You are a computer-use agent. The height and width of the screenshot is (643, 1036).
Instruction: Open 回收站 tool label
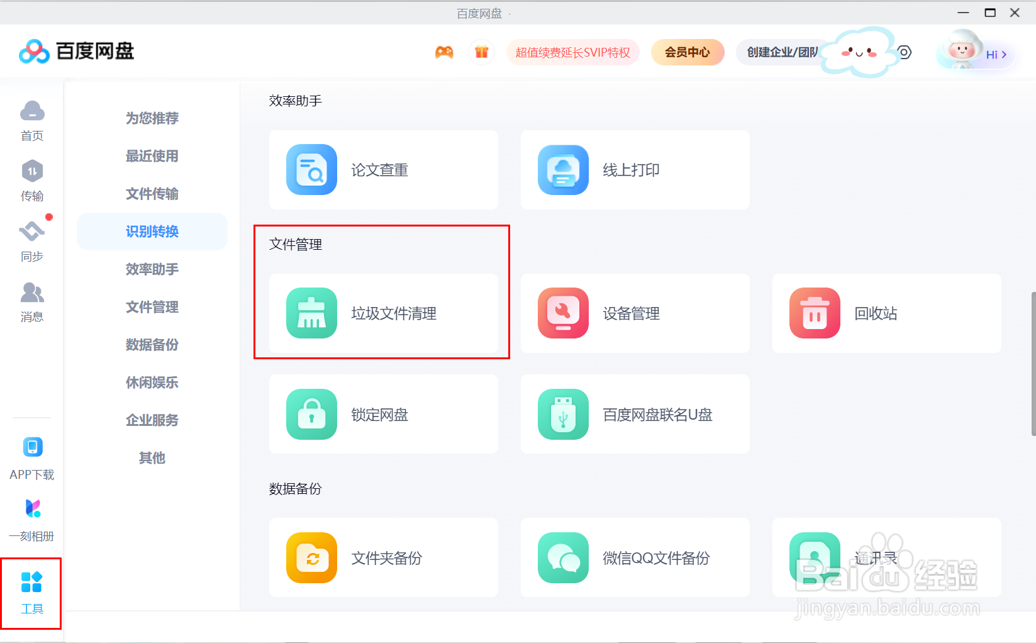pyautogui.click(x=876, y=313)
